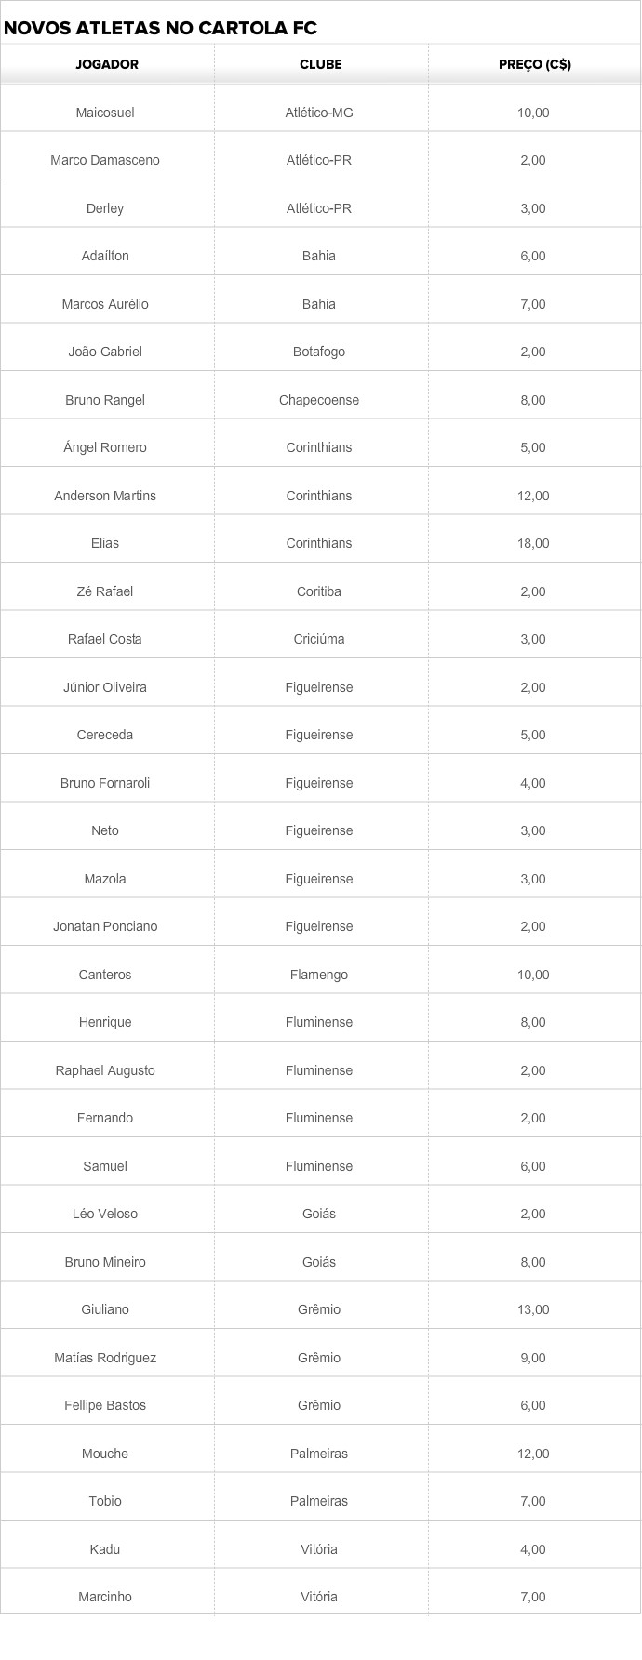Select the Bruno Rangel player name
642x1660 pixels.
pos(105,400)
